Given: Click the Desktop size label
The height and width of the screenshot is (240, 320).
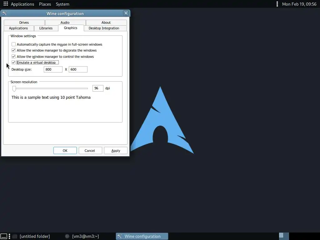Looking at the screenshot, I should click(22, 69).
